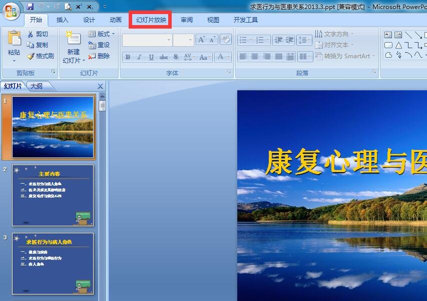Toggle Italic formatting

click(x=140, y=57)
